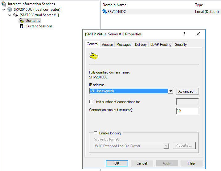
Task: Click the question mark help icon in title bar
Action: click(x=184, y=34)
